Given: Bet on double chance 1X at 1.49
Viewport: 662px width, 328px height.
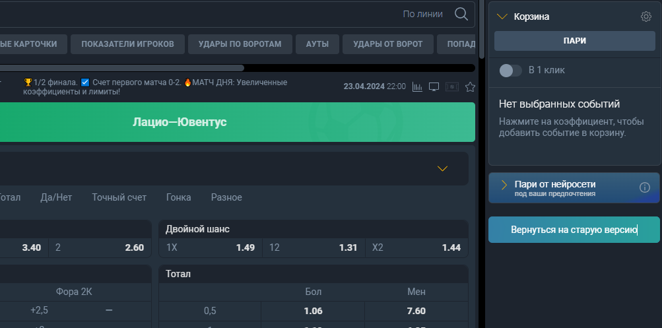Looking at the screenshot, I should (x=211, y=247).
